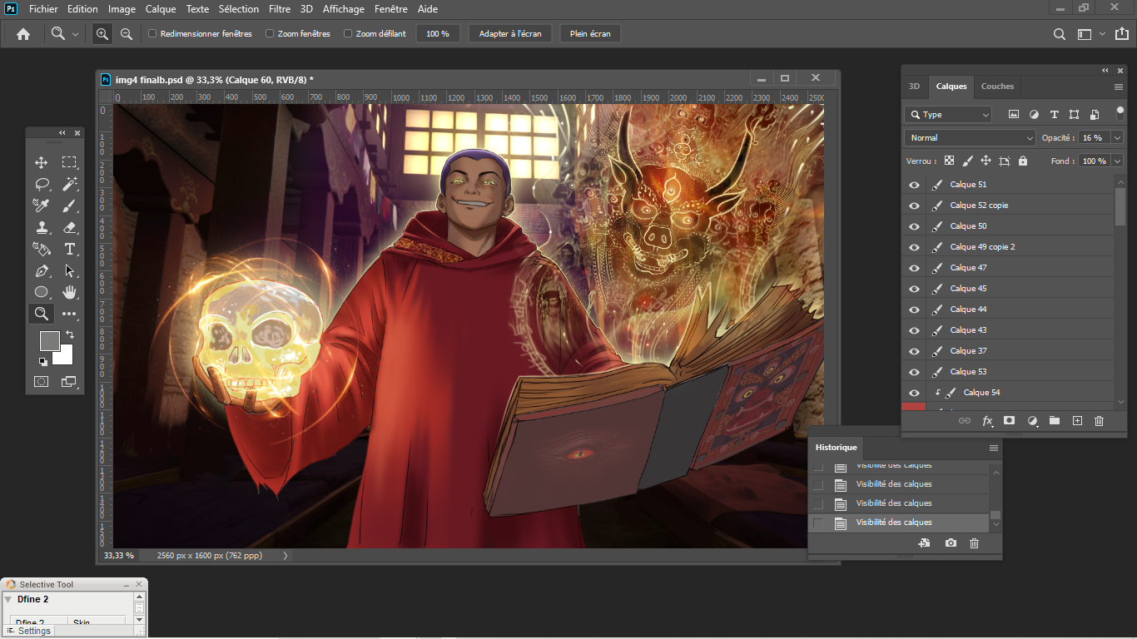This screenshot has width=1137, height=639.
Task: Select the Eraser tool
Action: [70, 227]
